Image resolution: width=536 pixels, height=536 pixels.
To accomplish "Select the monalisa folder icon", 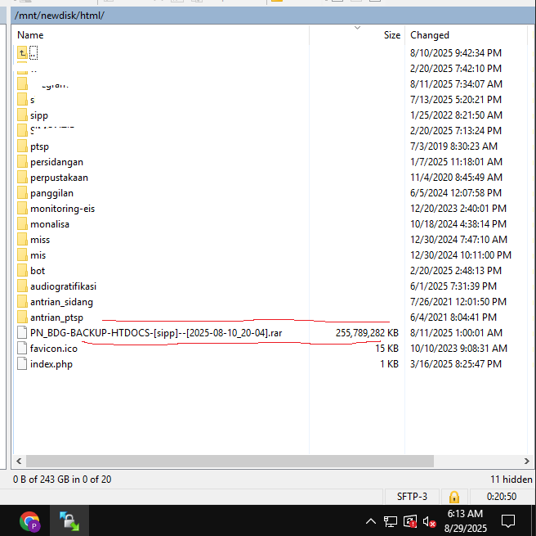I will (x=22, y=224).
